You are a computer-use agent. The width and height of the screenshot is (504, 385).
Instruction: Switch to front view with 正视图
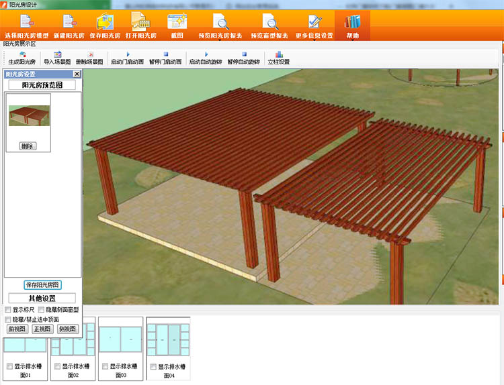tap(42, 329)
